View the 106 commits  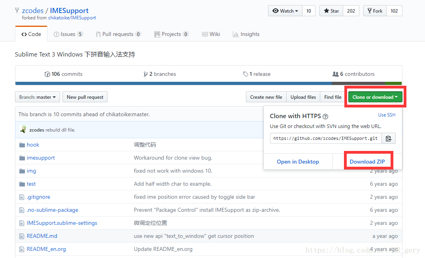63,74
